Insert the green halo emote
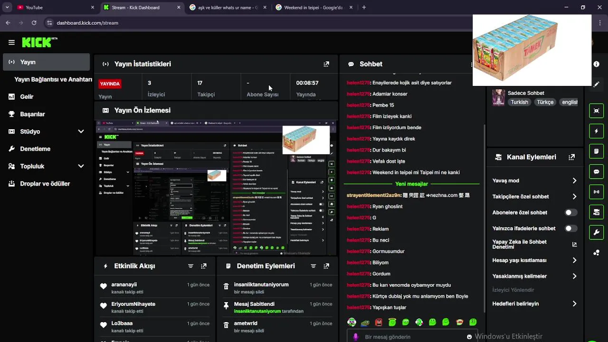The image size is (608, 342). coord(392,322)
